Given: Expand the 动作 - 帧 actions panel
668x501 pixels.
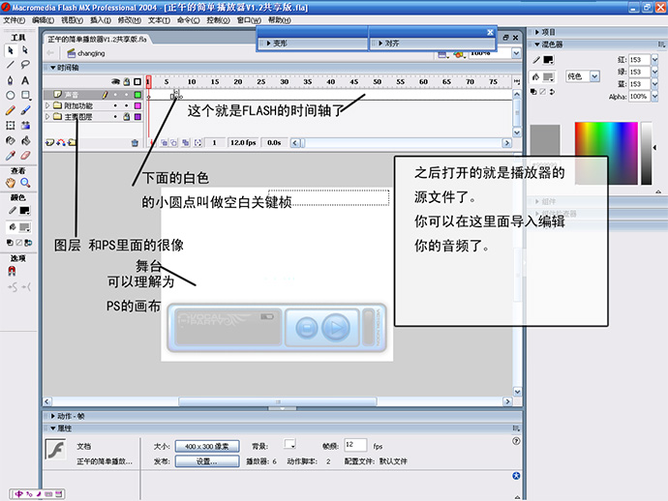Looking at the screenshot, I should (53, 416).
